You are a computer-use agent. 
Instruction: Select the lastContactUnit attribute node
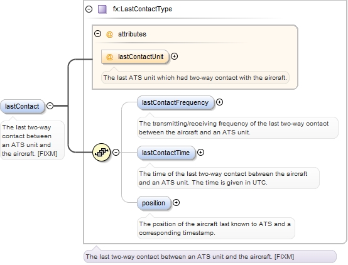coord(135,57)
